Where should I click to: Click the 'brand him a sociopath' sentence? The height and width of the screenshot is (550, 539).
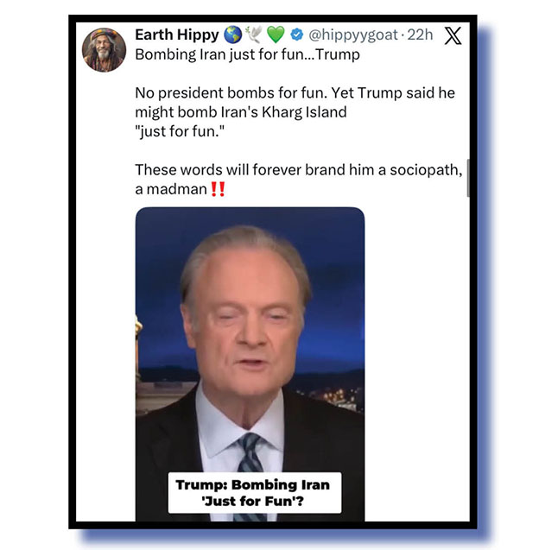(299, 170)
